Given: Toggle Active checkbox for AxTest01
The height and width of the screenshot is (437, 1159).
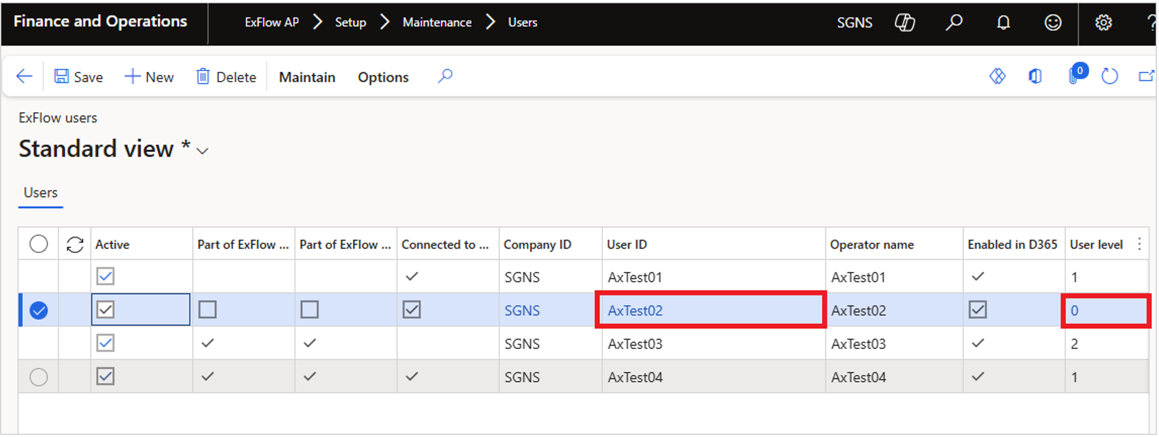Looking at the screenshot, I should (105, 277).
